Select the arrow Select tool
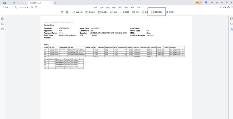This screenshot has width=233, height=119. [x=67, y=12]
